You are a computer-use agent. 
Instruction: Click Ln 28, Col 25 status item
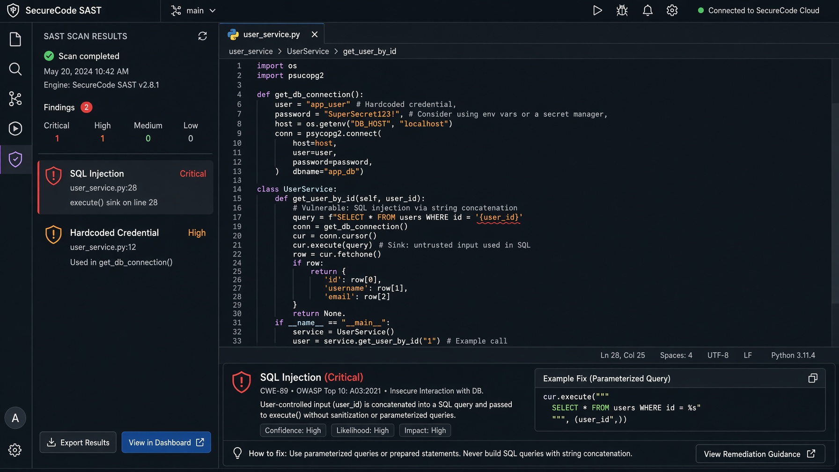[x=622, y=355]
